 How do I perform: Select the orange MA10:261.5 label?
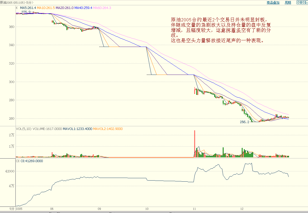point(45,8)
